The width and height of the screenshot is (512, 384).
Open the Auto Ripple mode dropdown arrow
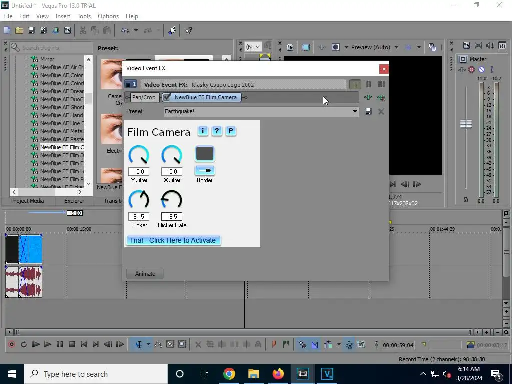point(339,344)
